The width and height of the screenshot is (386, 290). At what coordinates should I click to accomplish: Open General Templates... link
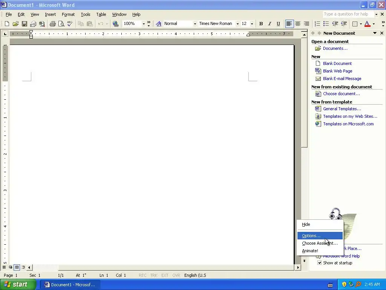pyautogui.click(x=342, y=109)
